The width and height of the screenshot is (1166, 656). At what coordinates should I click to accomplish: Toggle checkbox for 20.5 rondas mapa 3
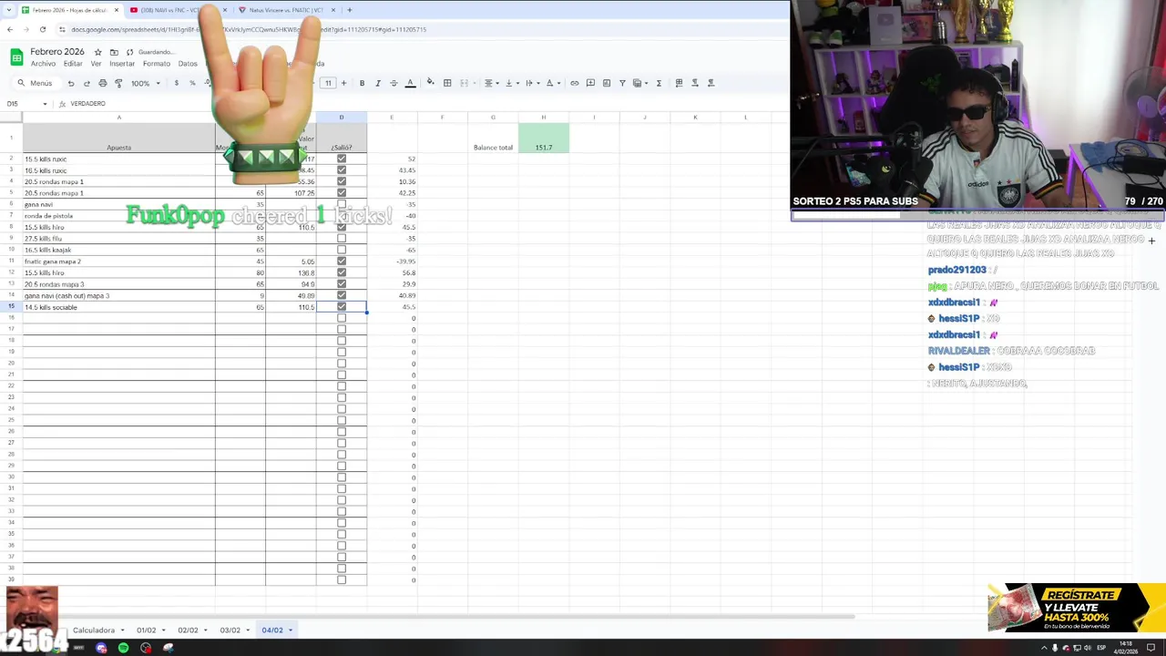pos(342,284)
